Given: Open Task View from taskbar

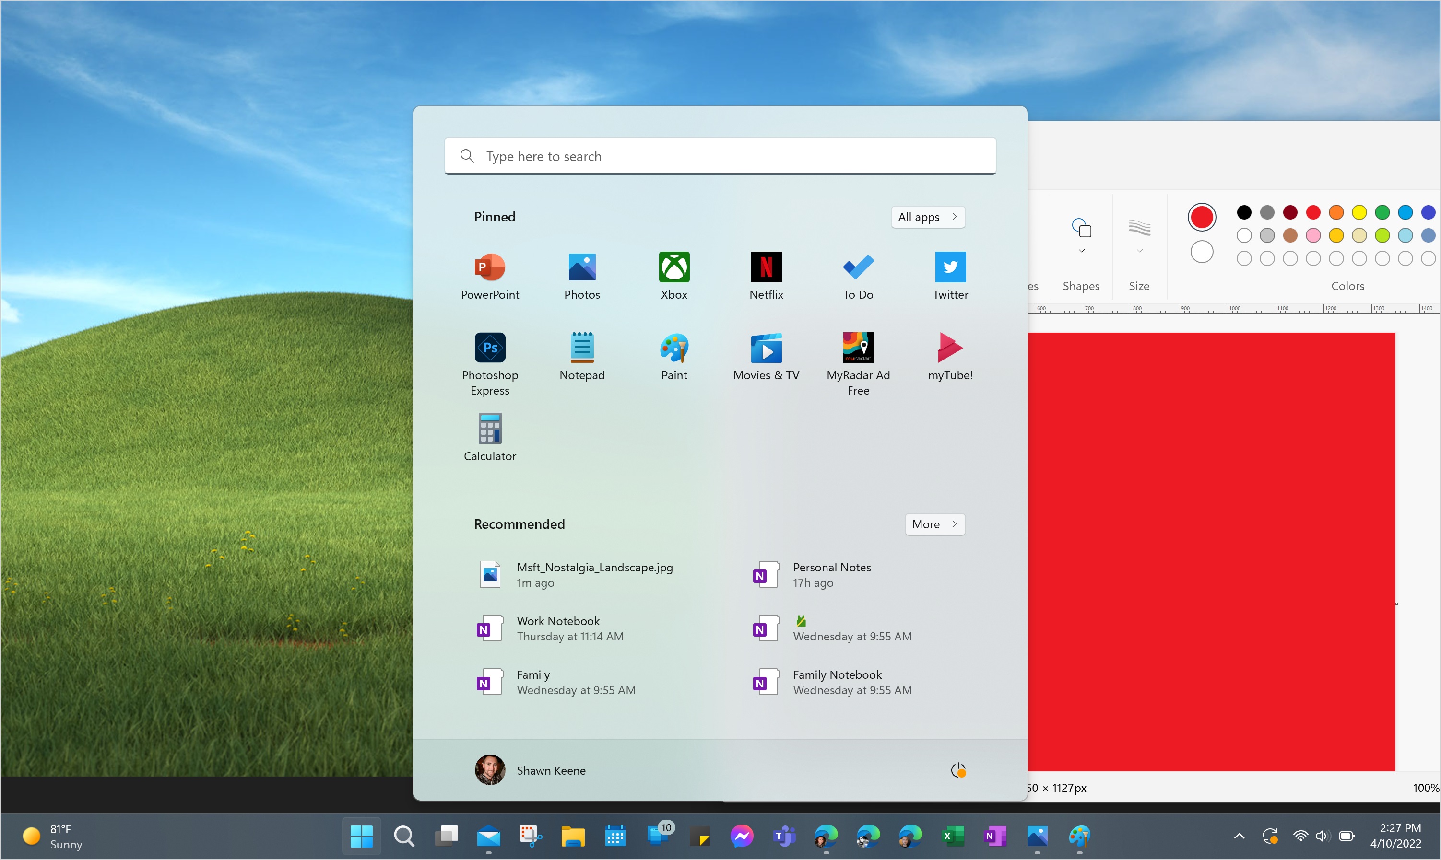Looking at the screenshot, I should pyautogui.click(x=446, y=836).
